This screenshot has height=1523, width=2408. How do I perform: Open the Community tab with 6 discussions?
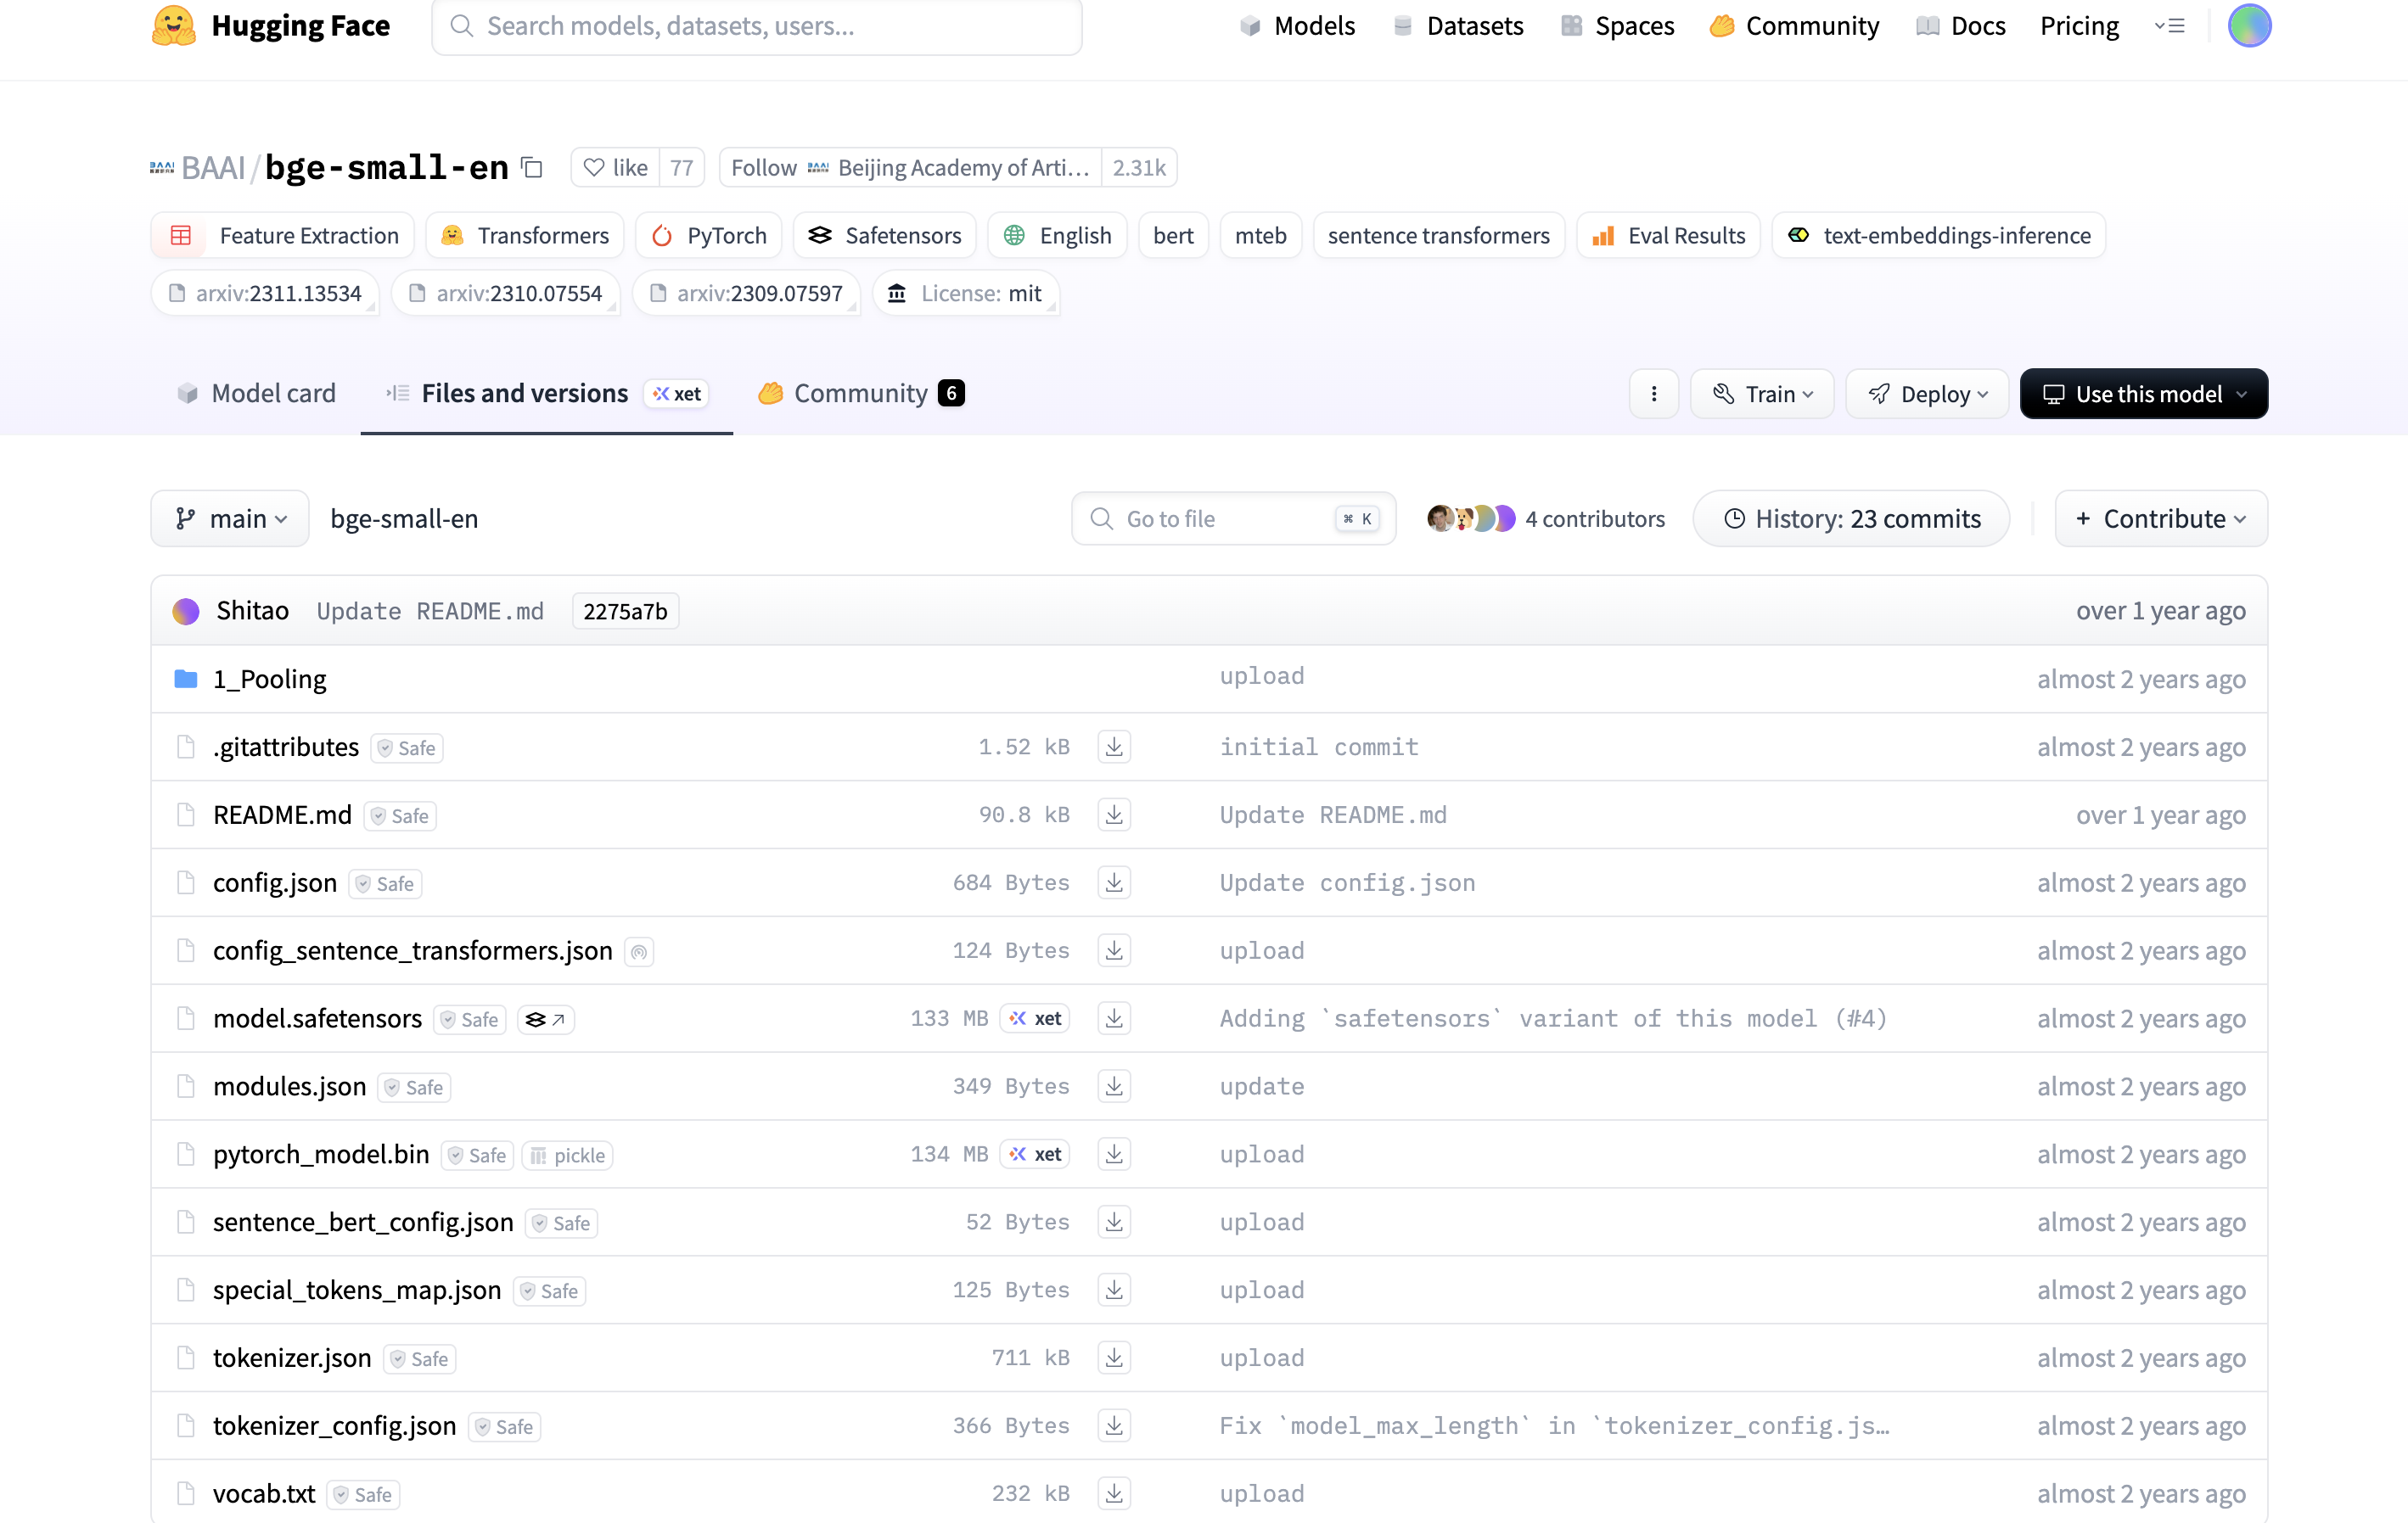[861, 394]
